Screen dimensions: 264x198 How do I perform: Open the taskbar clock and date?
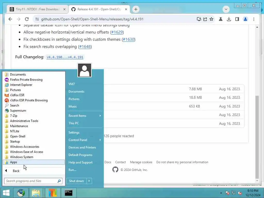pos(253,193)
